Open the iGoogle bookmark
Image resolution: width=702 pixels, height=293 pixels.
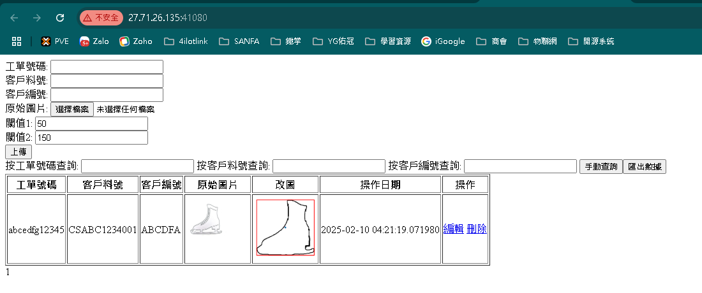[443, 41]
